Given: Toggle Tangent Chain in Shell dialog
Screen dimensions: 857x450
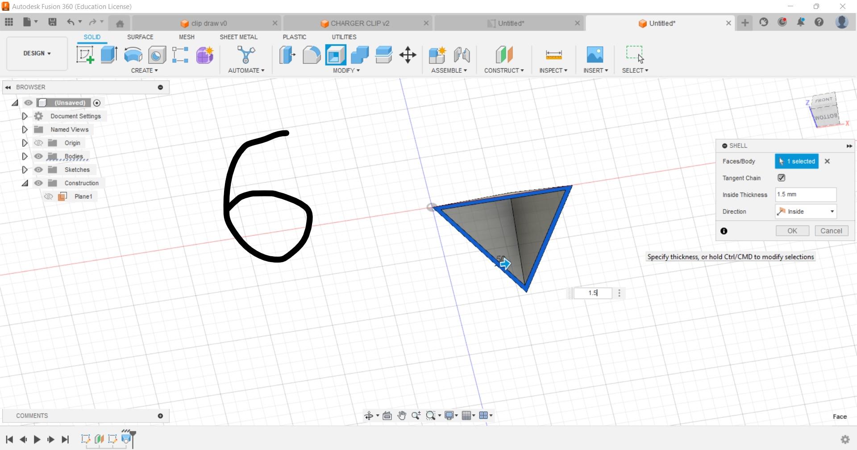Looking at the screenshot, I should pos(781,178).
